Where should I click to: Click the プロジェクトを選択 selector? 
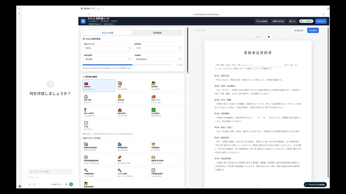[x=50, y=171]
